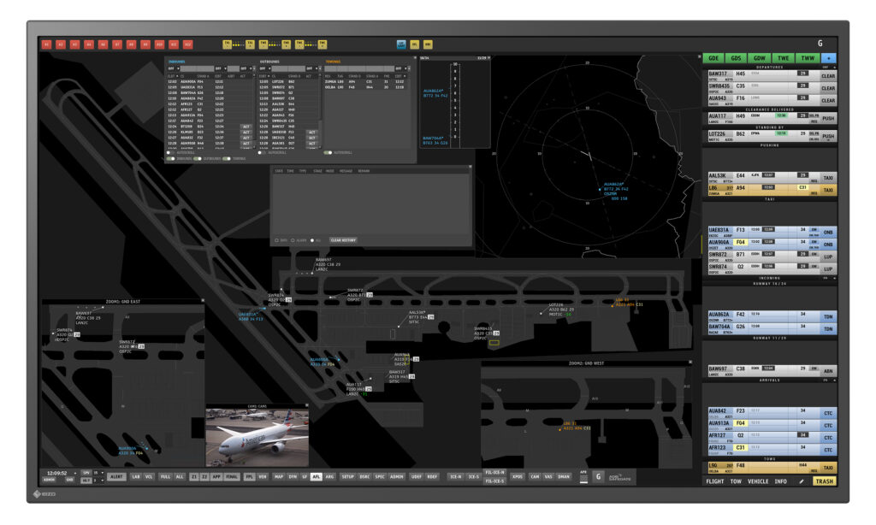Select the ALL radio option in message panel

[312, 240]
